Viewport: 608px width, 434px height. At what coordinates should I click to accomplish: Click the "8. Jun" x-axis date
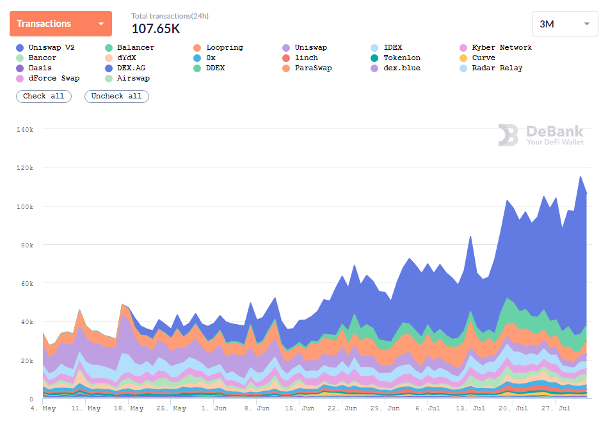257,408
